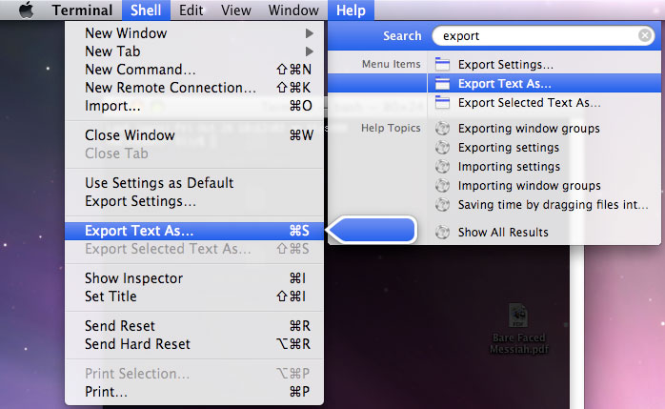Open the Apple menu
665x409 pixels.
[x=27, y=10]
